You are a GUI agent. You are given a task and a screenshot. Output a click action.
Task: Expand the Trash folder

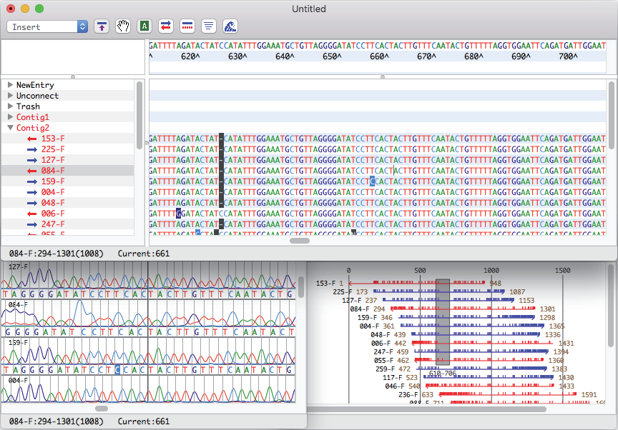point(10,106)
